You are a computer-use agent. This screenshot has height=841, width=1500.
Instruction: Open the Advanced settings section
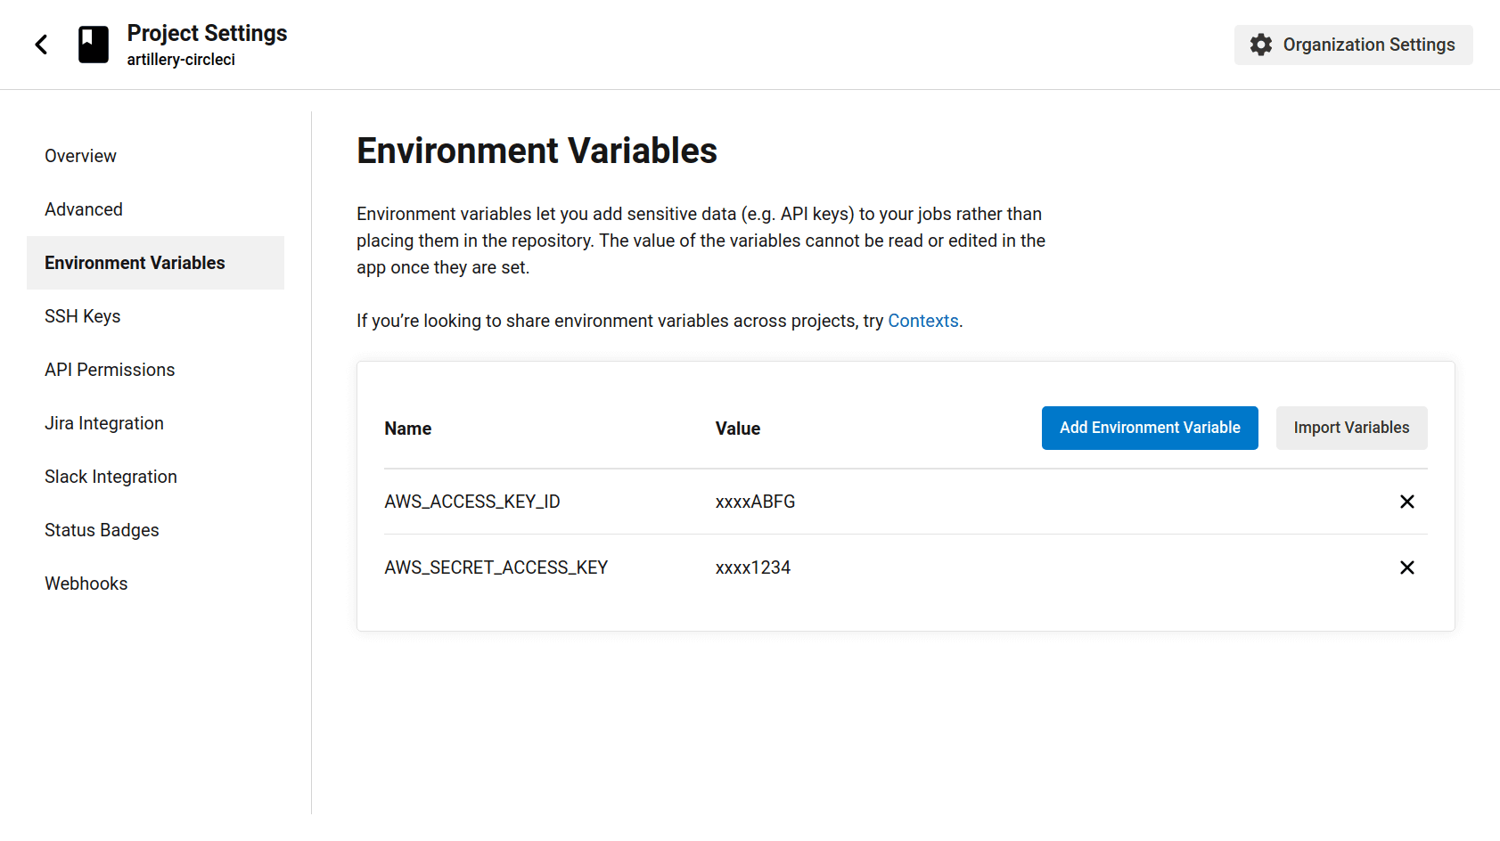pyautogui.click(x=83, y=208)
